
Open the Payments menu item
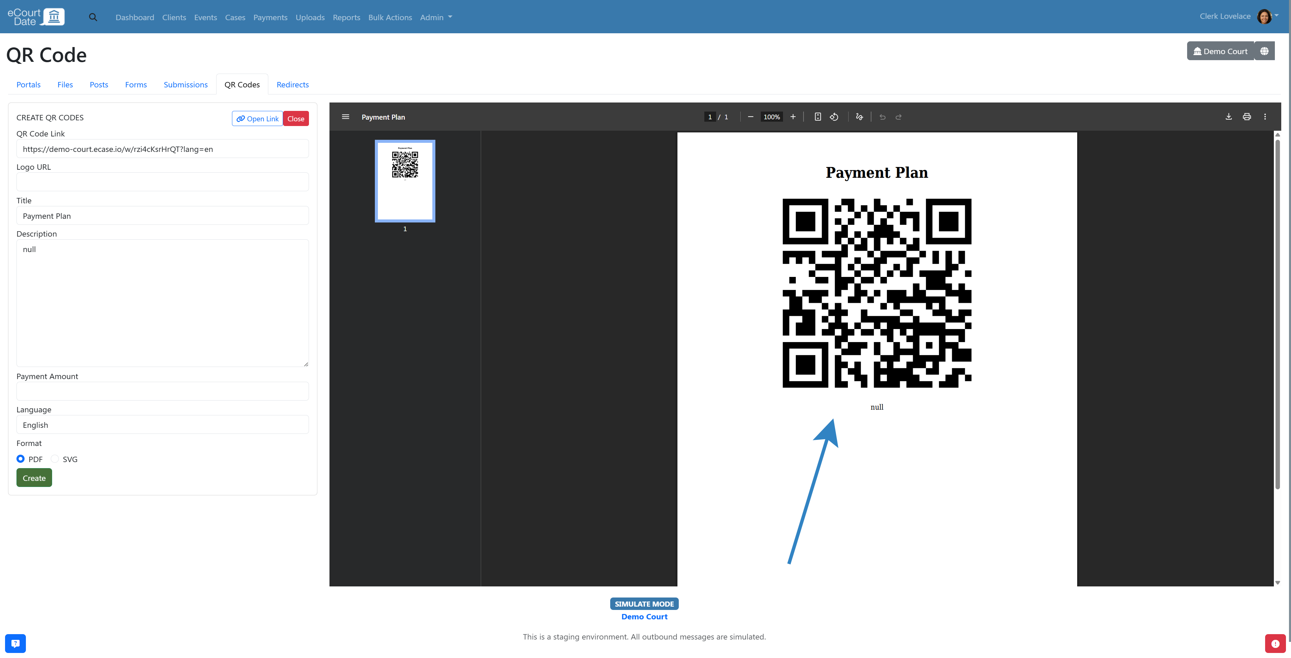270,17
